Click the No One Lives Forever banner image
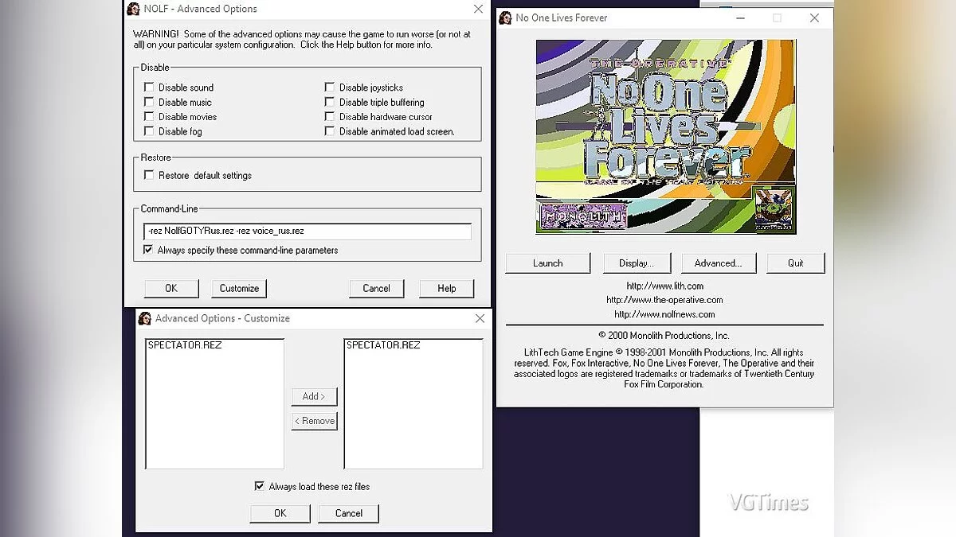The height and width of the screenshot is (537, 956). (x=666, y=137)
